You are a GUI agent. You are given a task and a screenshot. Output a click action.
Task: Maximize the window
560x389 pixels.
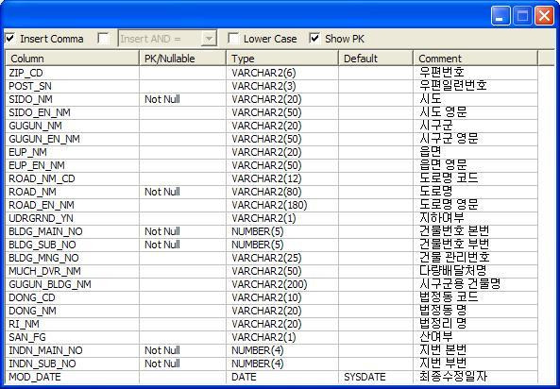click(522, 16)
